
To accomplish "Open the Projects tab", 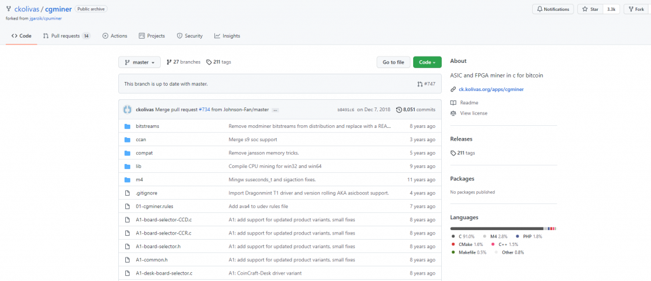I will click(x=152, y=36).
